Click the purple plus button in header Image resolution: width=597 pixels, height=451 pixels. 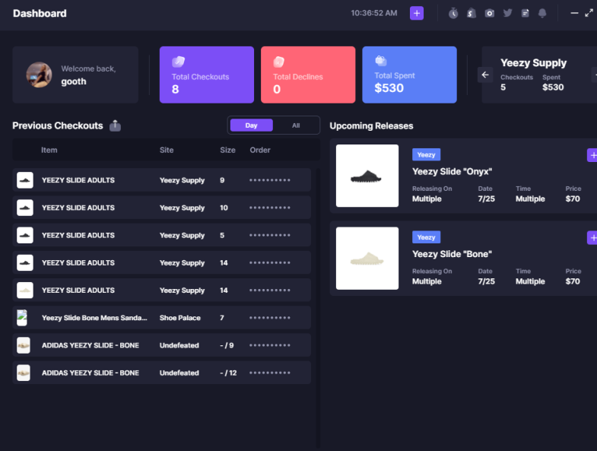pos(417,14)
